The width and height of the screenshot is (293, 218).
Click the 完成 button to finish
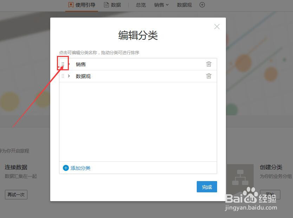[207, 187]
